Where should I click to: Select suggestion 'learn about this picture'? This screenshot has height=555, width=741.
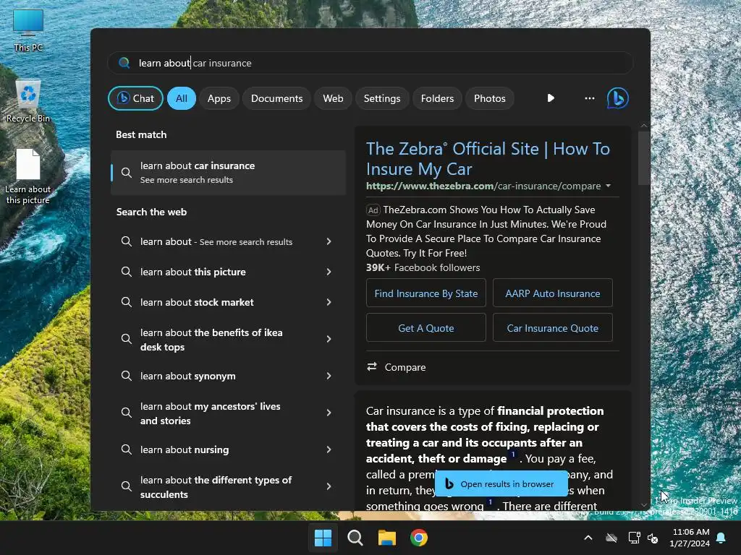pos(228,272)
